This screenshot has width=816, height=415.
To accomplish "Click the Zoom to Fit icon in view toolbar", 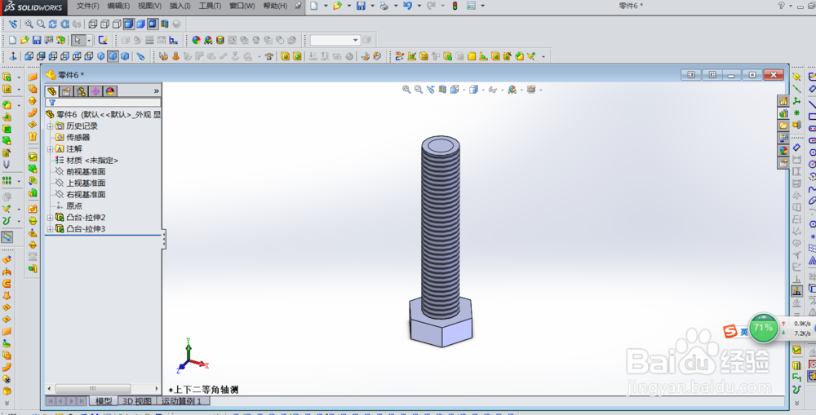I will point(28,24).
